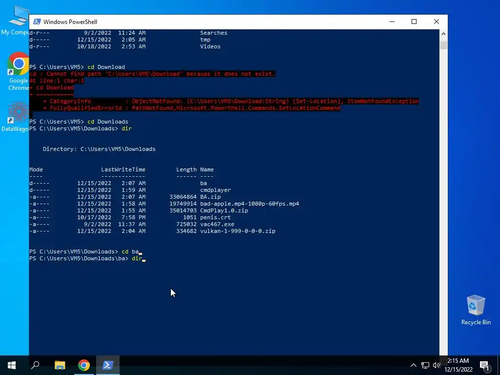Click the 'cd Downloads' command line
The image size is (500, 375).
79,122
